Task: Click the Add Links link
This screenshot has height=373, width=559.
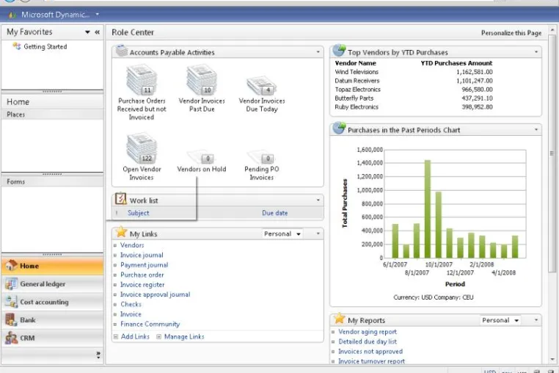Action: coord(135,336)
